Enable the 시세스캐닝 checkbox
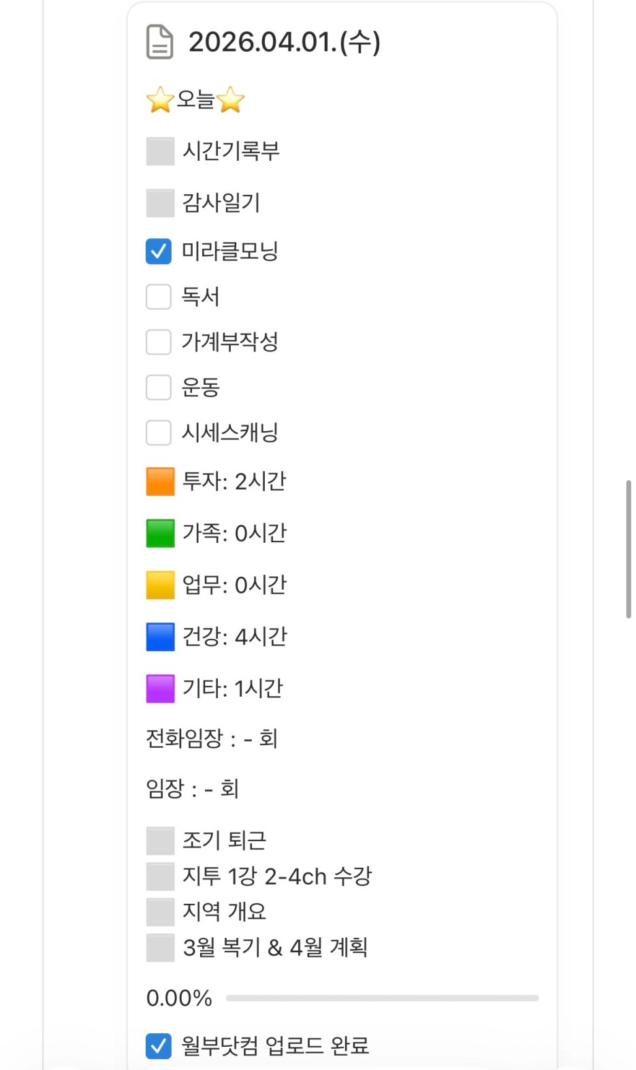Image resolution: width=636 pixels, height=1070 pixels. coord(159,432)
